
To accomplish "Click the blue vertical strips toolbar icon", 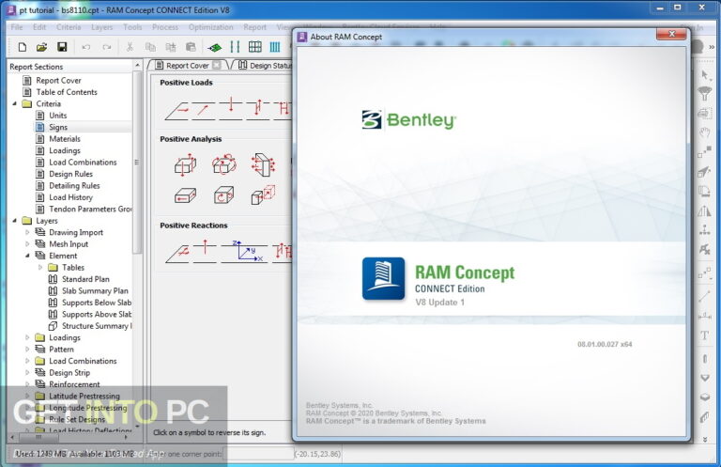I will 275,47.
